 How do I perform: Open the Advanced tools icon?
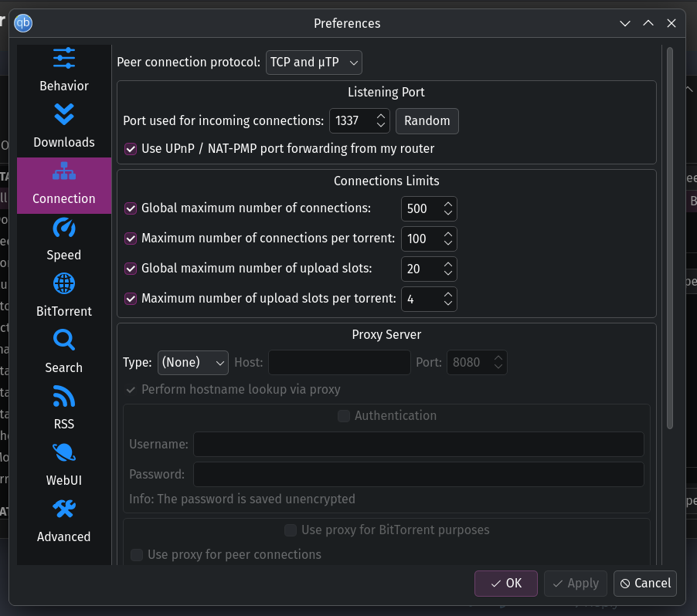[x=64, y=509]
